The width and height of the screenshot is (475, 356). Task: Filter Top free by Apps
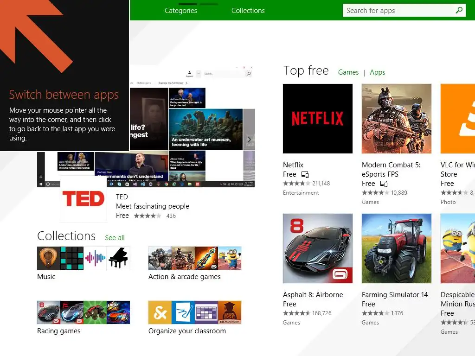point(377,72)
